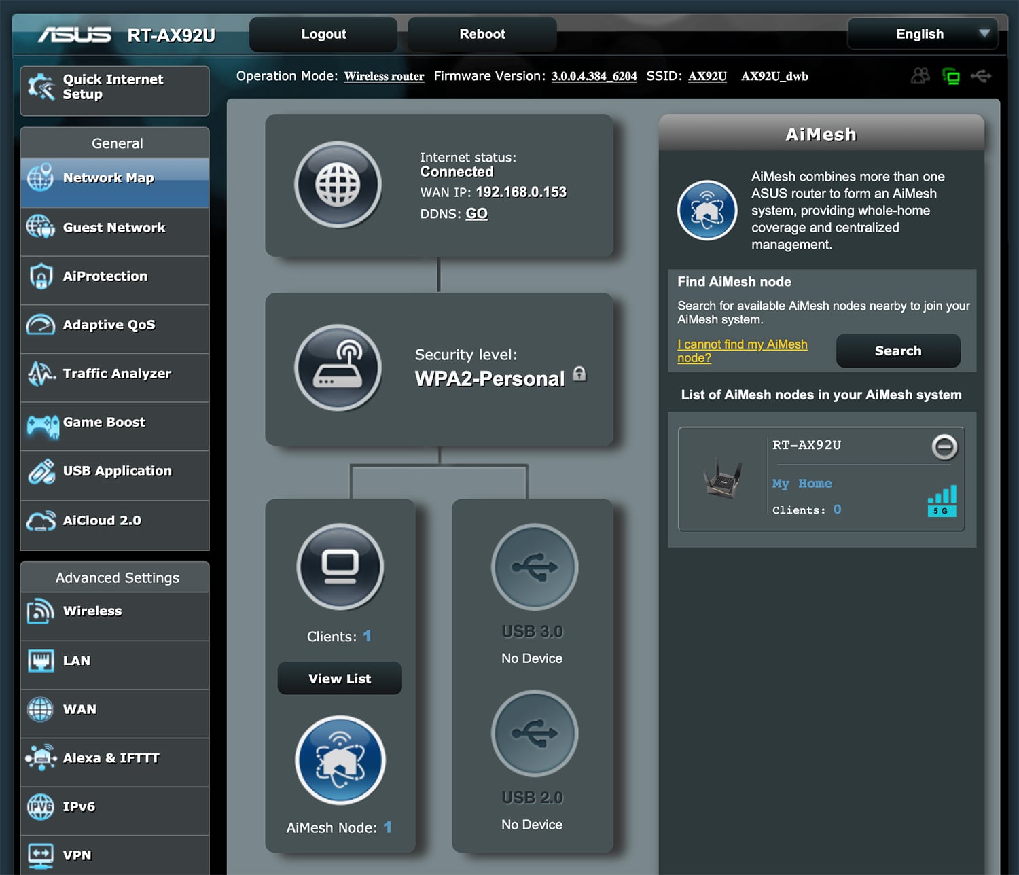Select the Clients computer icon

click(340, 567)
